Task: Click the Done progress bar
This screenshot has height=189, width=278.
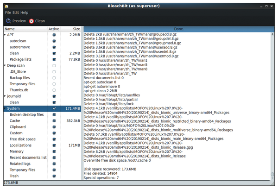Action: tap(179, 29)
